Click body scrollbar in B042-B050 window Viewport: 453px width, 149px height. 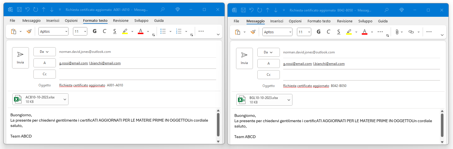442,126
